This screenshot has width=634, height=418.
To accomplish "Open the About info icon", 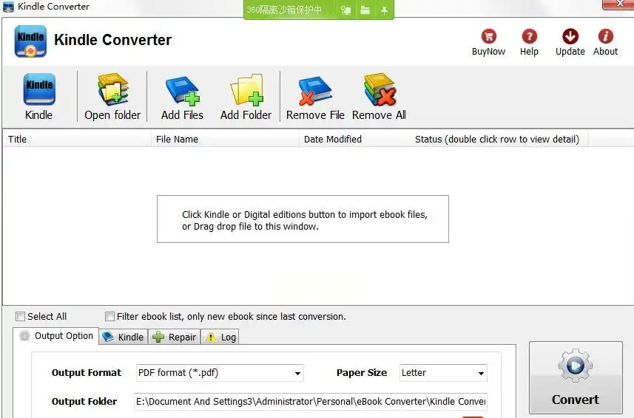I will [x=605, y=37].
